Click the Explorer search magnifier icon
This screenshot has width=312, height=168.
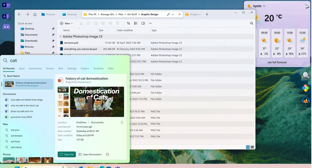(252, 23)
